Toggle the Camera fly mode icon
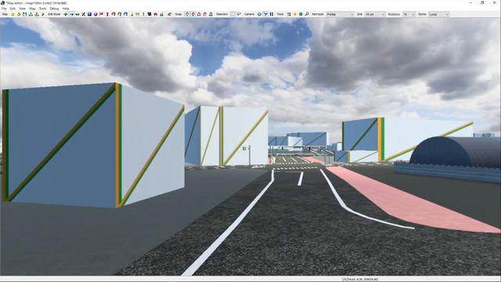 coord(265,14)
